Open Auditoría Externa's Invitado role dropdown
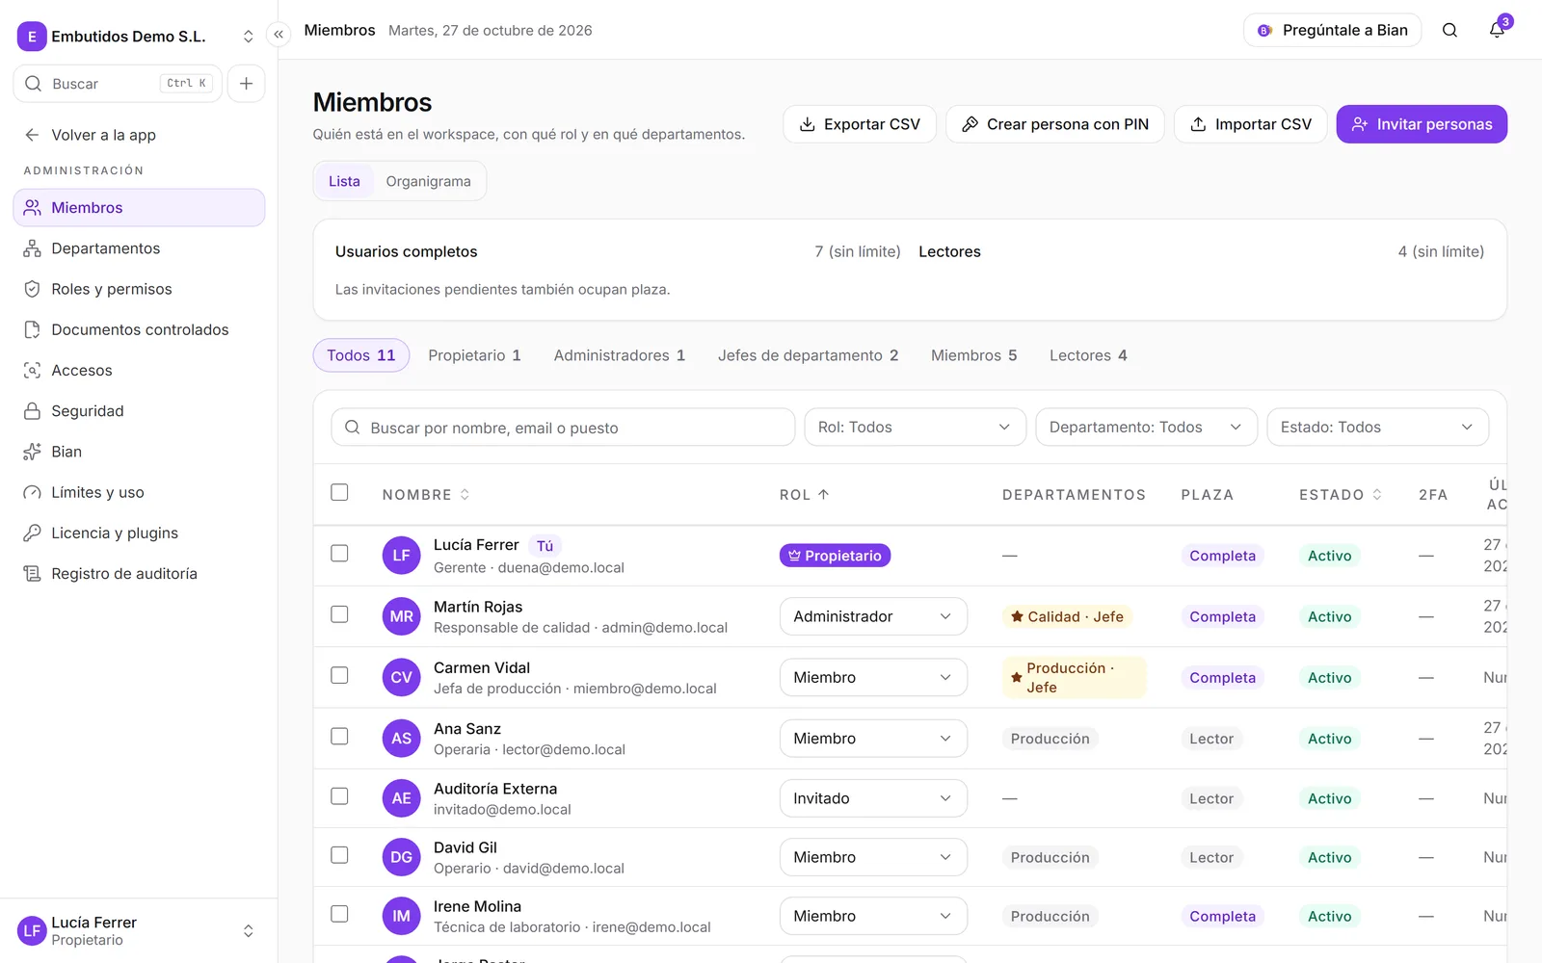 873,798
